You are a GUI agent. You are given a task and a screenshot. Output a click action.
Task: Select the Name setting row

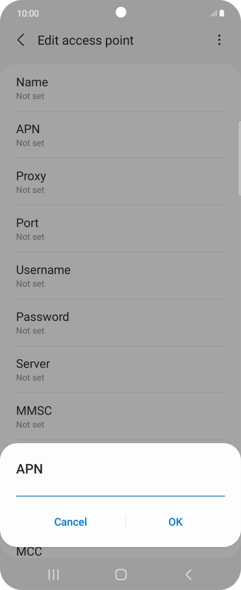point(120,88)
